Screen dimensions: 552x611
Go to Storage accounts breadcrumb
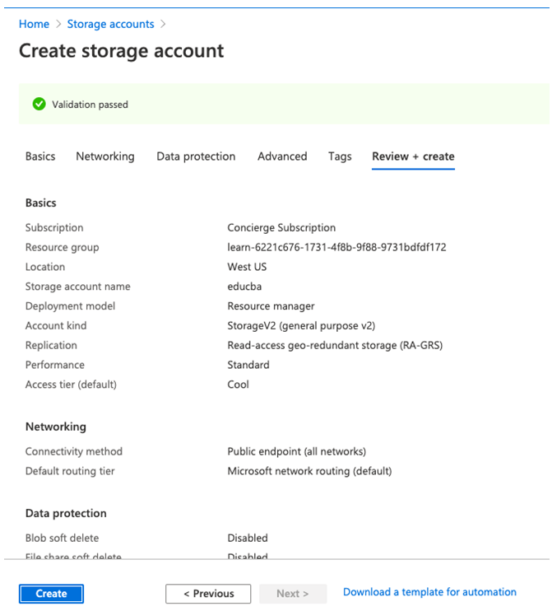coord(110,24)
